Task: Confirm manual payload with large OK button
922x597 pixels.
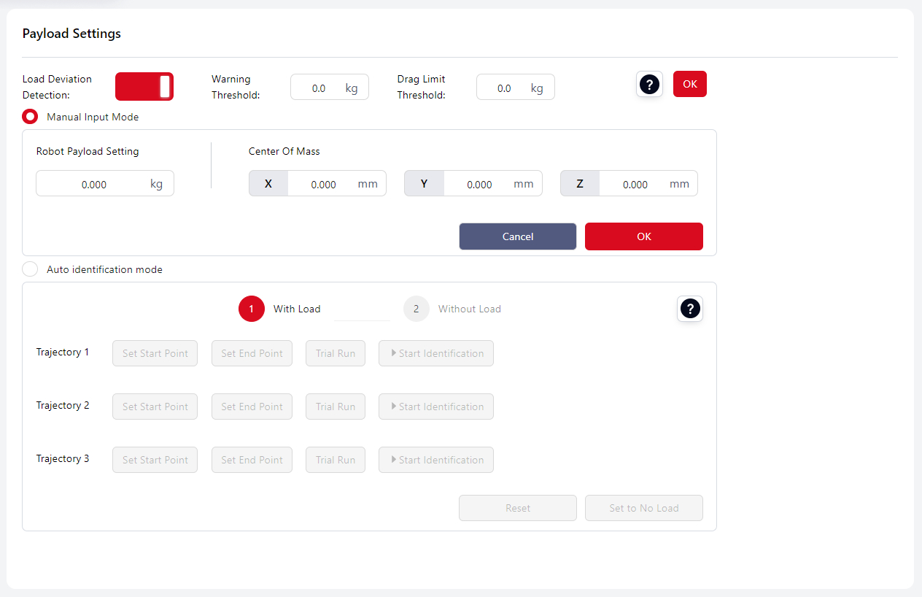Action: coord(643,236)
